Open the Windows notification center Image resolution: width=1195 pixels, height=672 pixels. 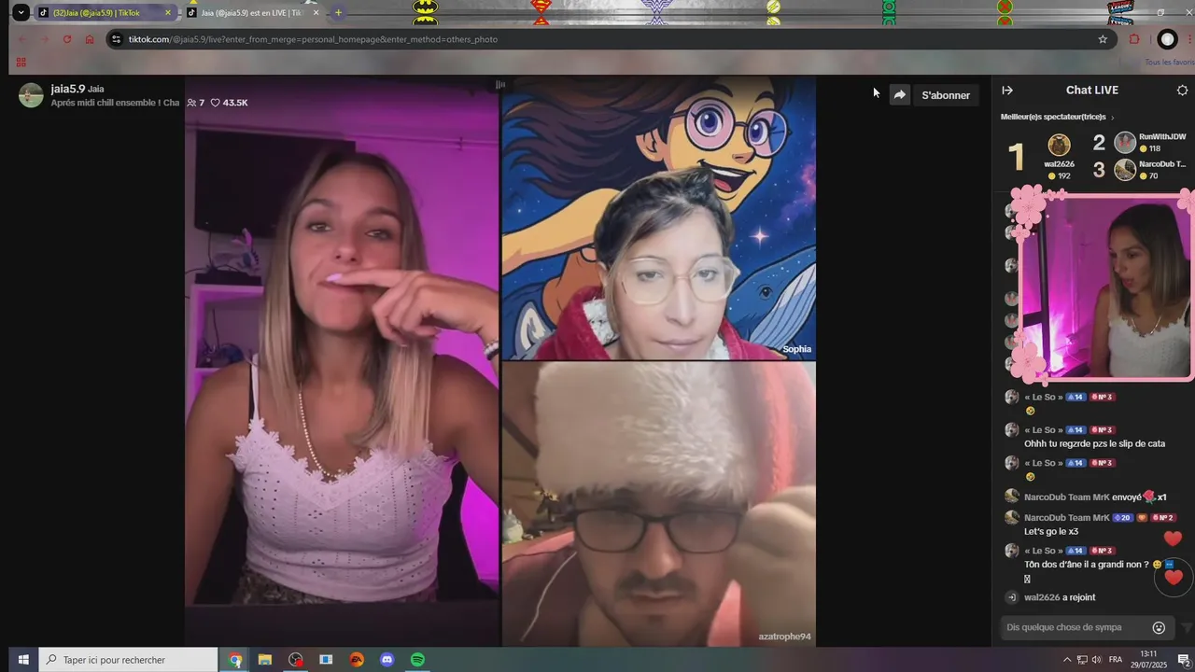pyautogui.click(x=1183, y=660)
